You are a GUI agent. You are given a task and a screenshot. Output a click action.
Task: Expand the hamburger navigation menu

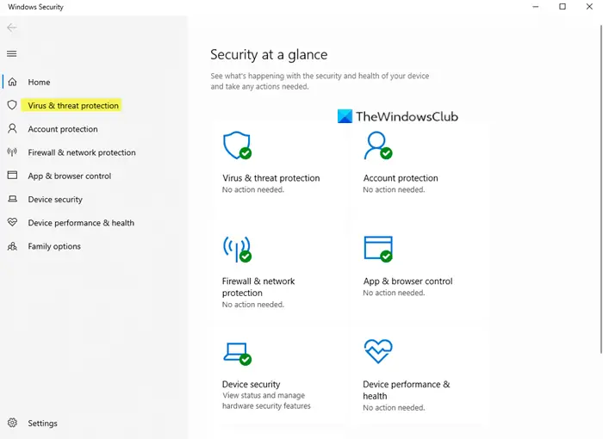tap(12, 53)
